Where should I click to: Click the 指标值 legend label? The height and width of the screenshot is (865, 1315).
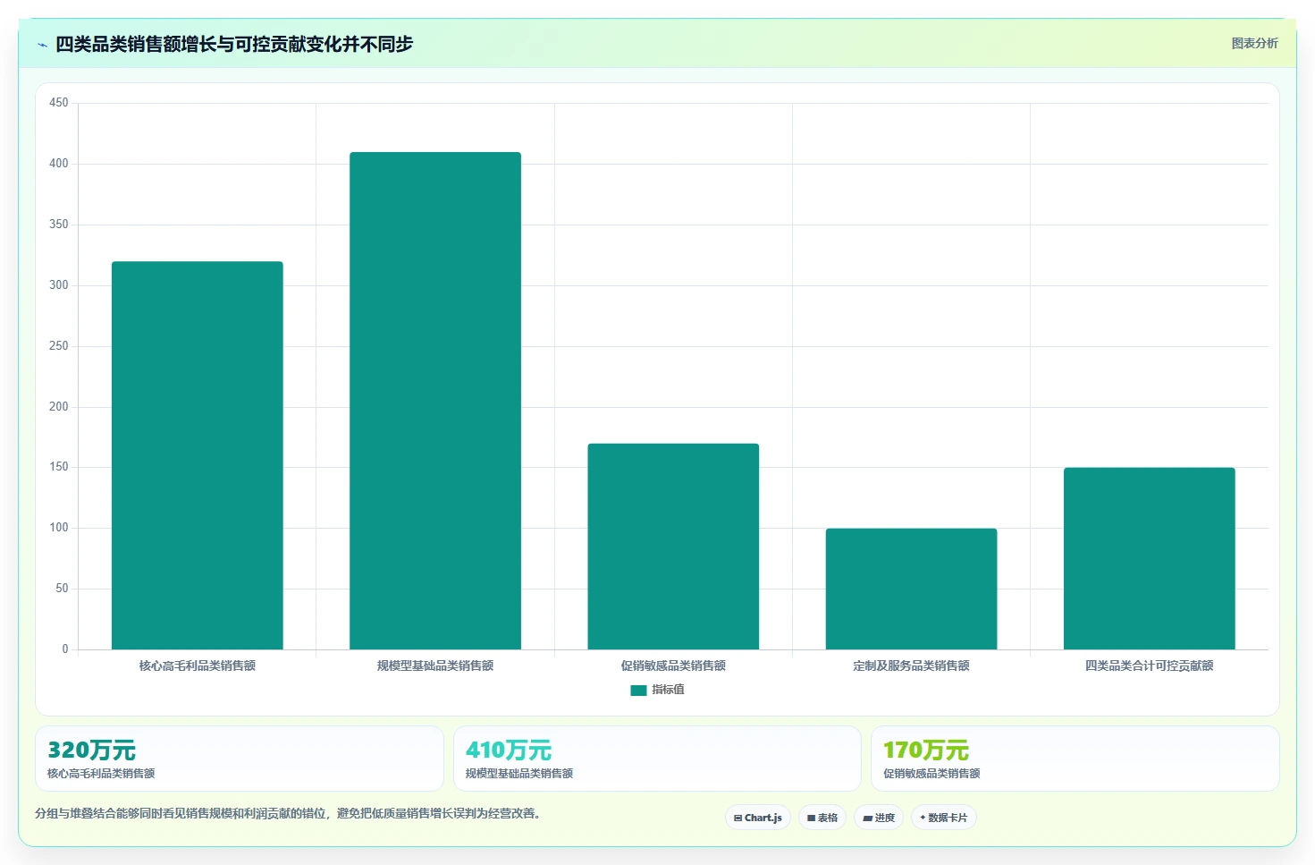point(668,690)
